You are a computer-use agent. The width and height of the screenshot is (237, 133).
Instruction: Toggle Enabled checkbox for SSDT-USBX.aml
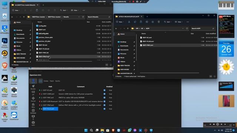pyautogui.click(x=104, y=94)
